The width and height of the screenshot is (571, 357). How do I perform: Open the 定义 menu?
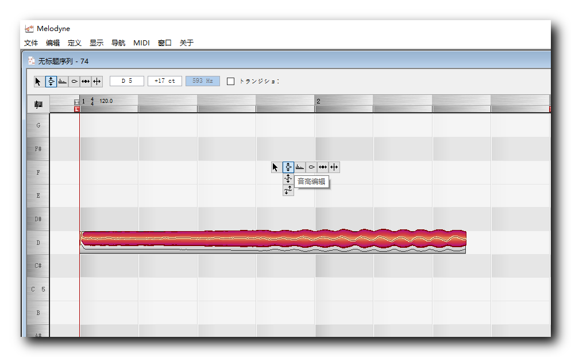point(75,43)
